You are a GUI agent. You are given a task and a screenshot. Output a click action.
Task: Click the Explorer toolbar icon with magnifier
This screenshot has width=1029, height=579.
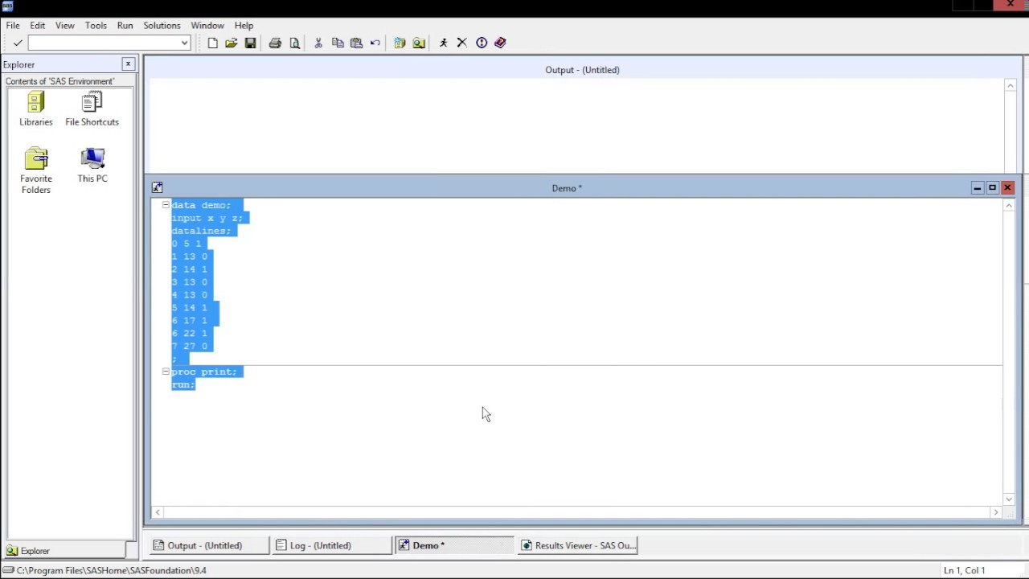point(419,43)
